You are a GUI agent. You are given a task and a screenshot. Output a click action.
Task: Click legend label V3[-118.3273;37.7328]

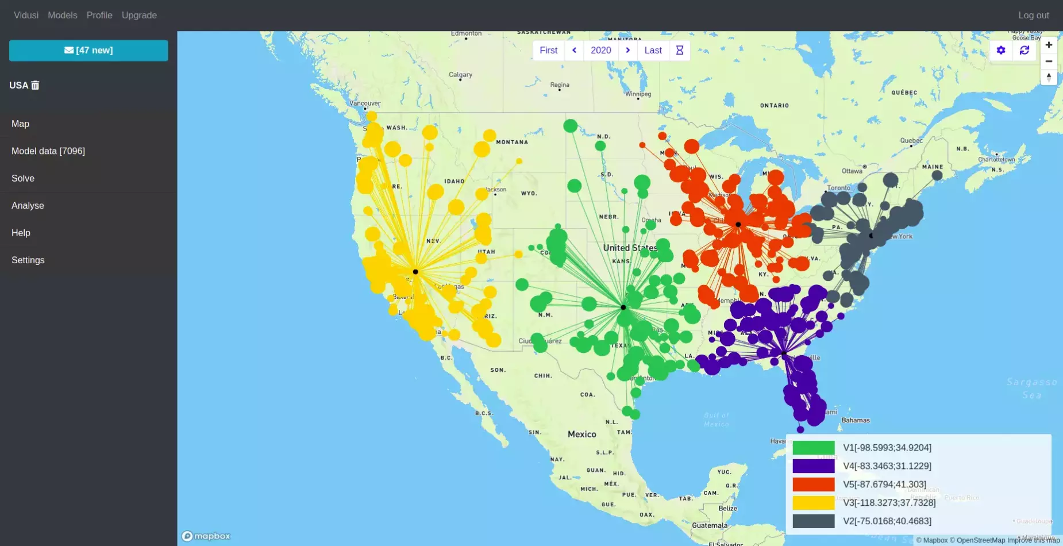click(x=889, y=503)
